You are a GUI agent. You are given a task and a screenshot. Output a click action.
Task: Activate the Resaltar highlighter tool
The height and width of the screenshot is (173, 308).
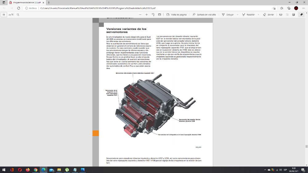249,14
